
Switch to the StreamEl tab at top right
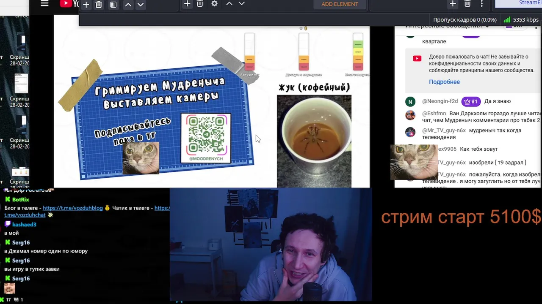[518, 3]
